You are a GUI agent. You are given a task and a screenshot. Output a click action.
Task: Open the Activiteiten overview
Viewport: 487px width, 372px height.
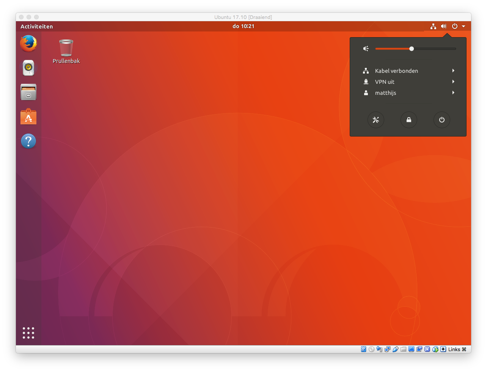[x=37, y=27]
